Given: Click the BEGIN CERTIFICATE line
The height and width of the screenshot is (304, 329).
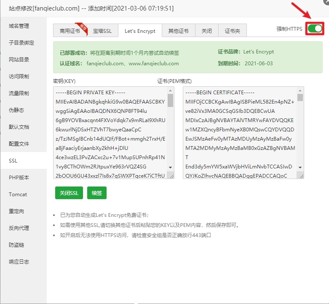Looking at the screenshot, I should click(220, 93).
